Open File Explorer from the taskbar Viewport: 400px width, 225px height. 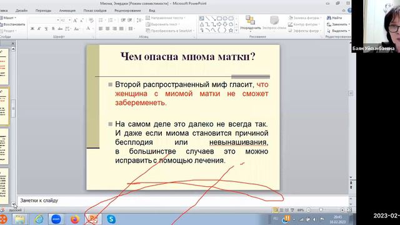tap(19, 219)
